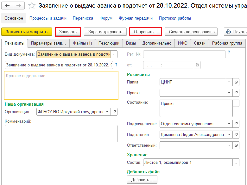
Task: Open calendar picker next to date field
Action: point(197,65)
